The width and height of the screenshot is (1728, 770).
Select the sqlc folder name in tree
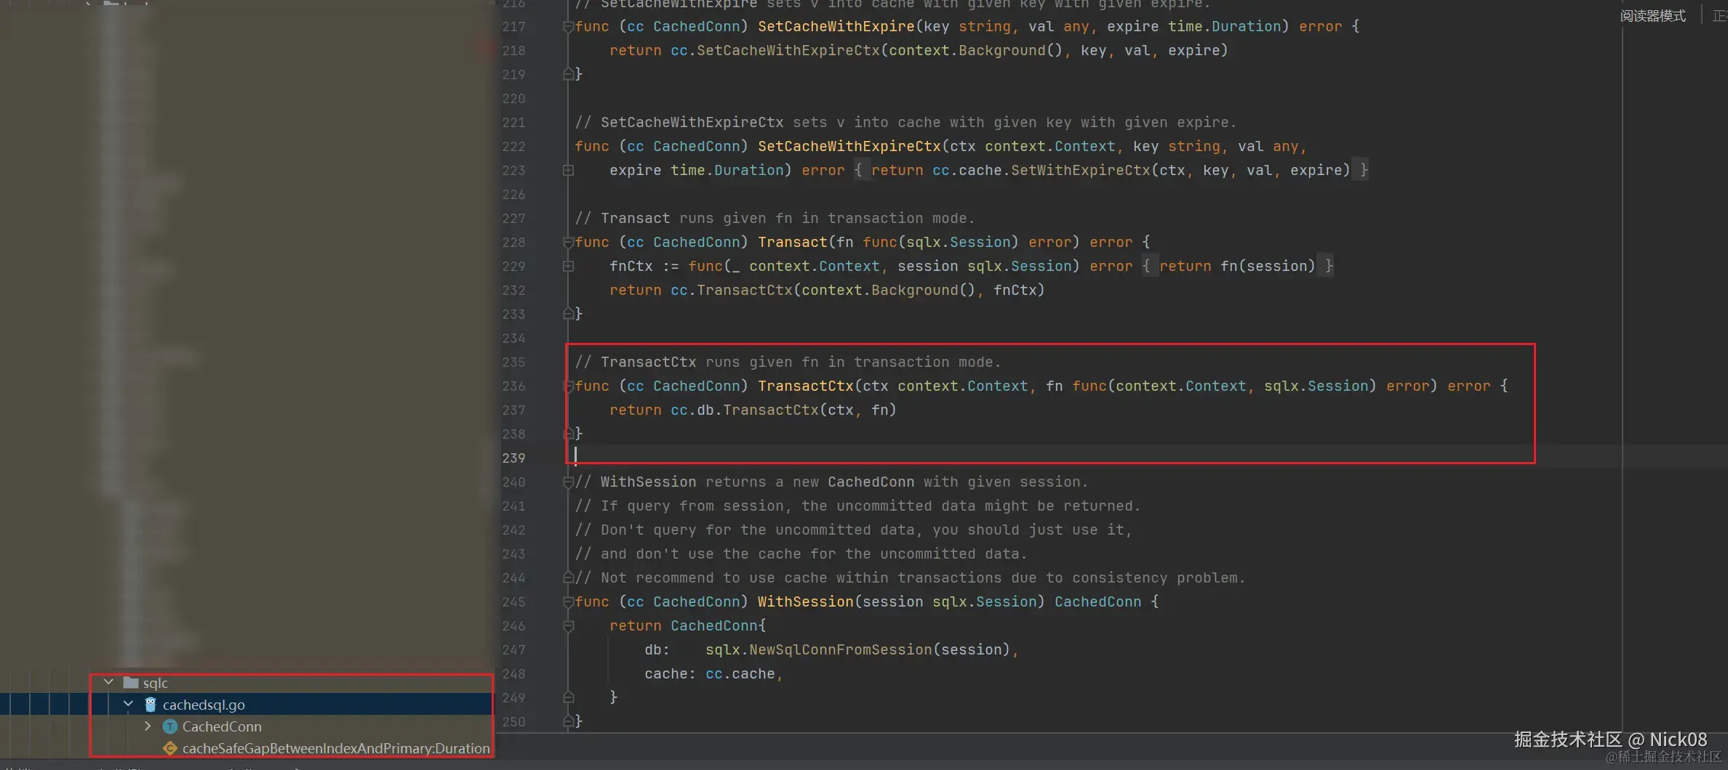pyautogui.click(x=155, y=683)
